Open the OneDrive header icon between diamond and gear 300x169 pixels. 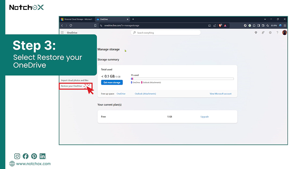[263, 33]
